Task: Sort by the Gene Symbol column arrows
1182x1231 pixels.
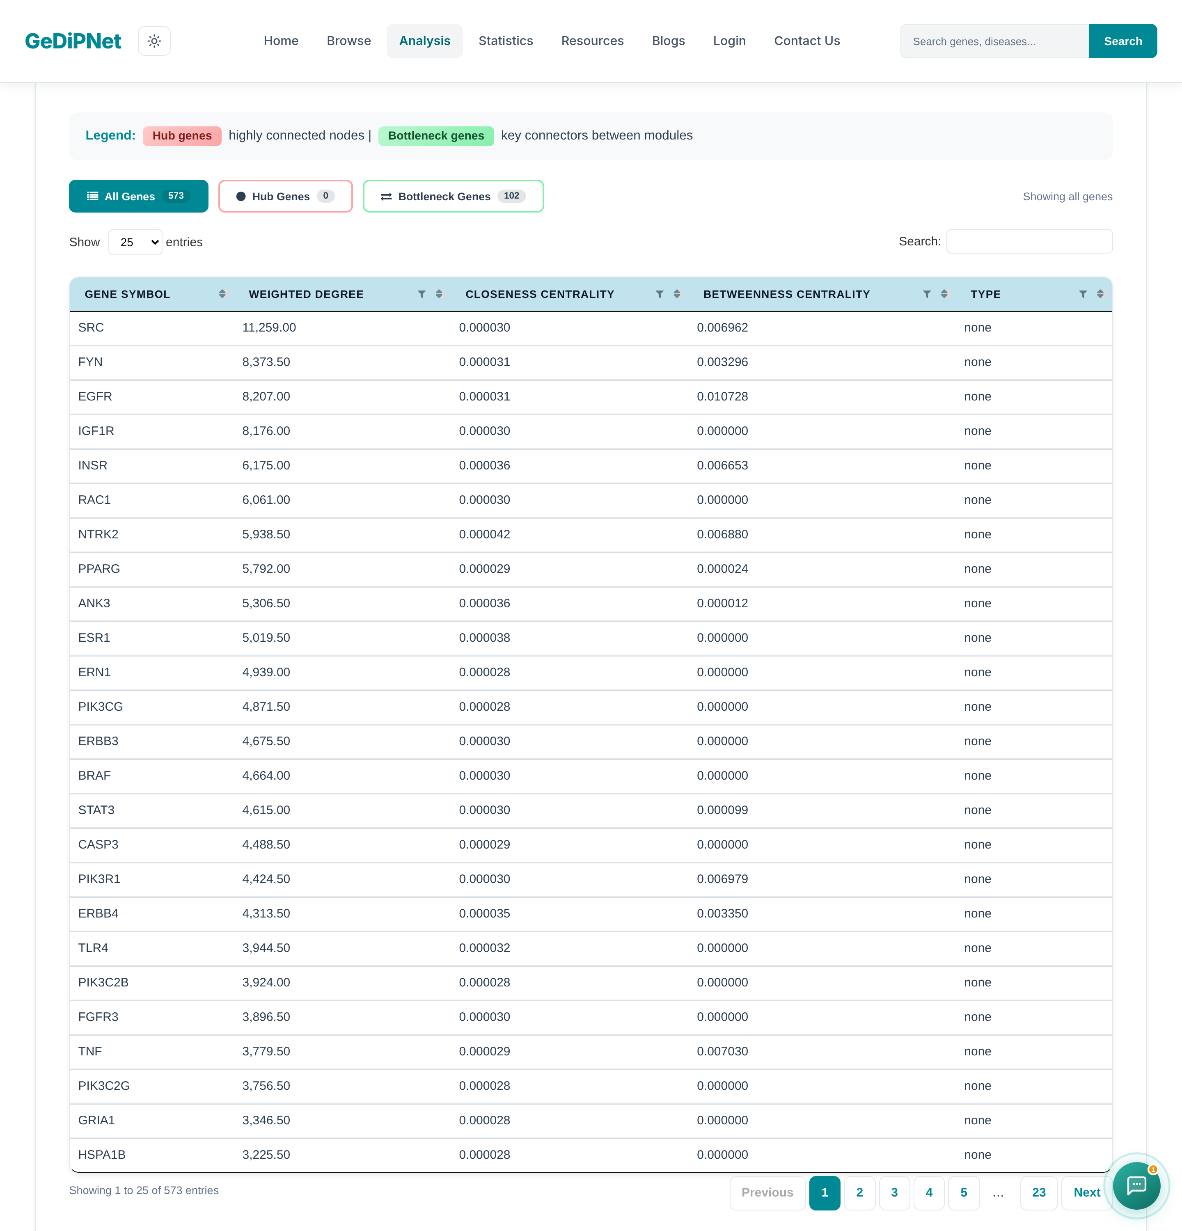Action: point(222,294)
